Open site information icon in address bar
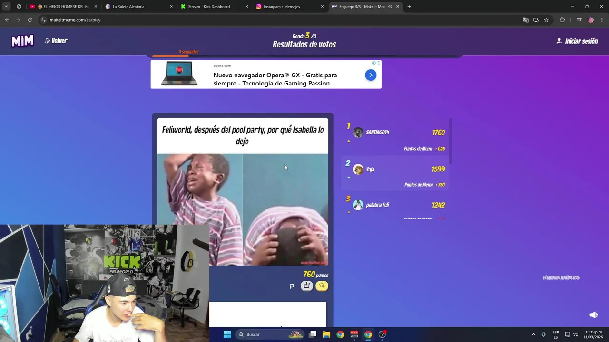609x342 pixels. [x=43, y=20]
